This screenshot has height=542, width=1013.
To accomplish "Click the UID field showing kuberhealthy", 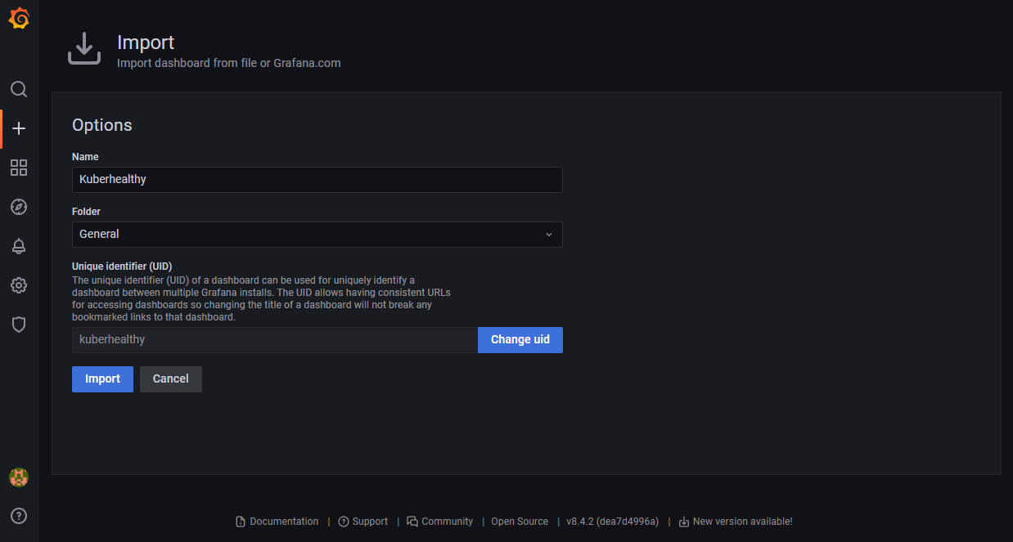I will coord(275,340).
